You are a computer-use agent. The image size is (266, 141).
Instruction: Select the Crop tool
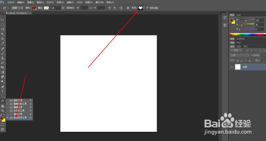pos(3,39)
